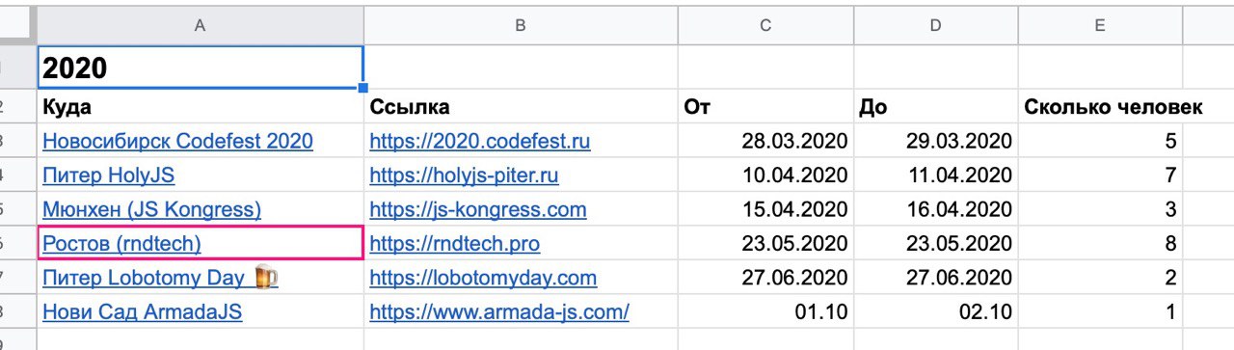The image size is (1234, 350).
Task: Visit https://holyjs-piter.ru URL
Action: (464, 175)
